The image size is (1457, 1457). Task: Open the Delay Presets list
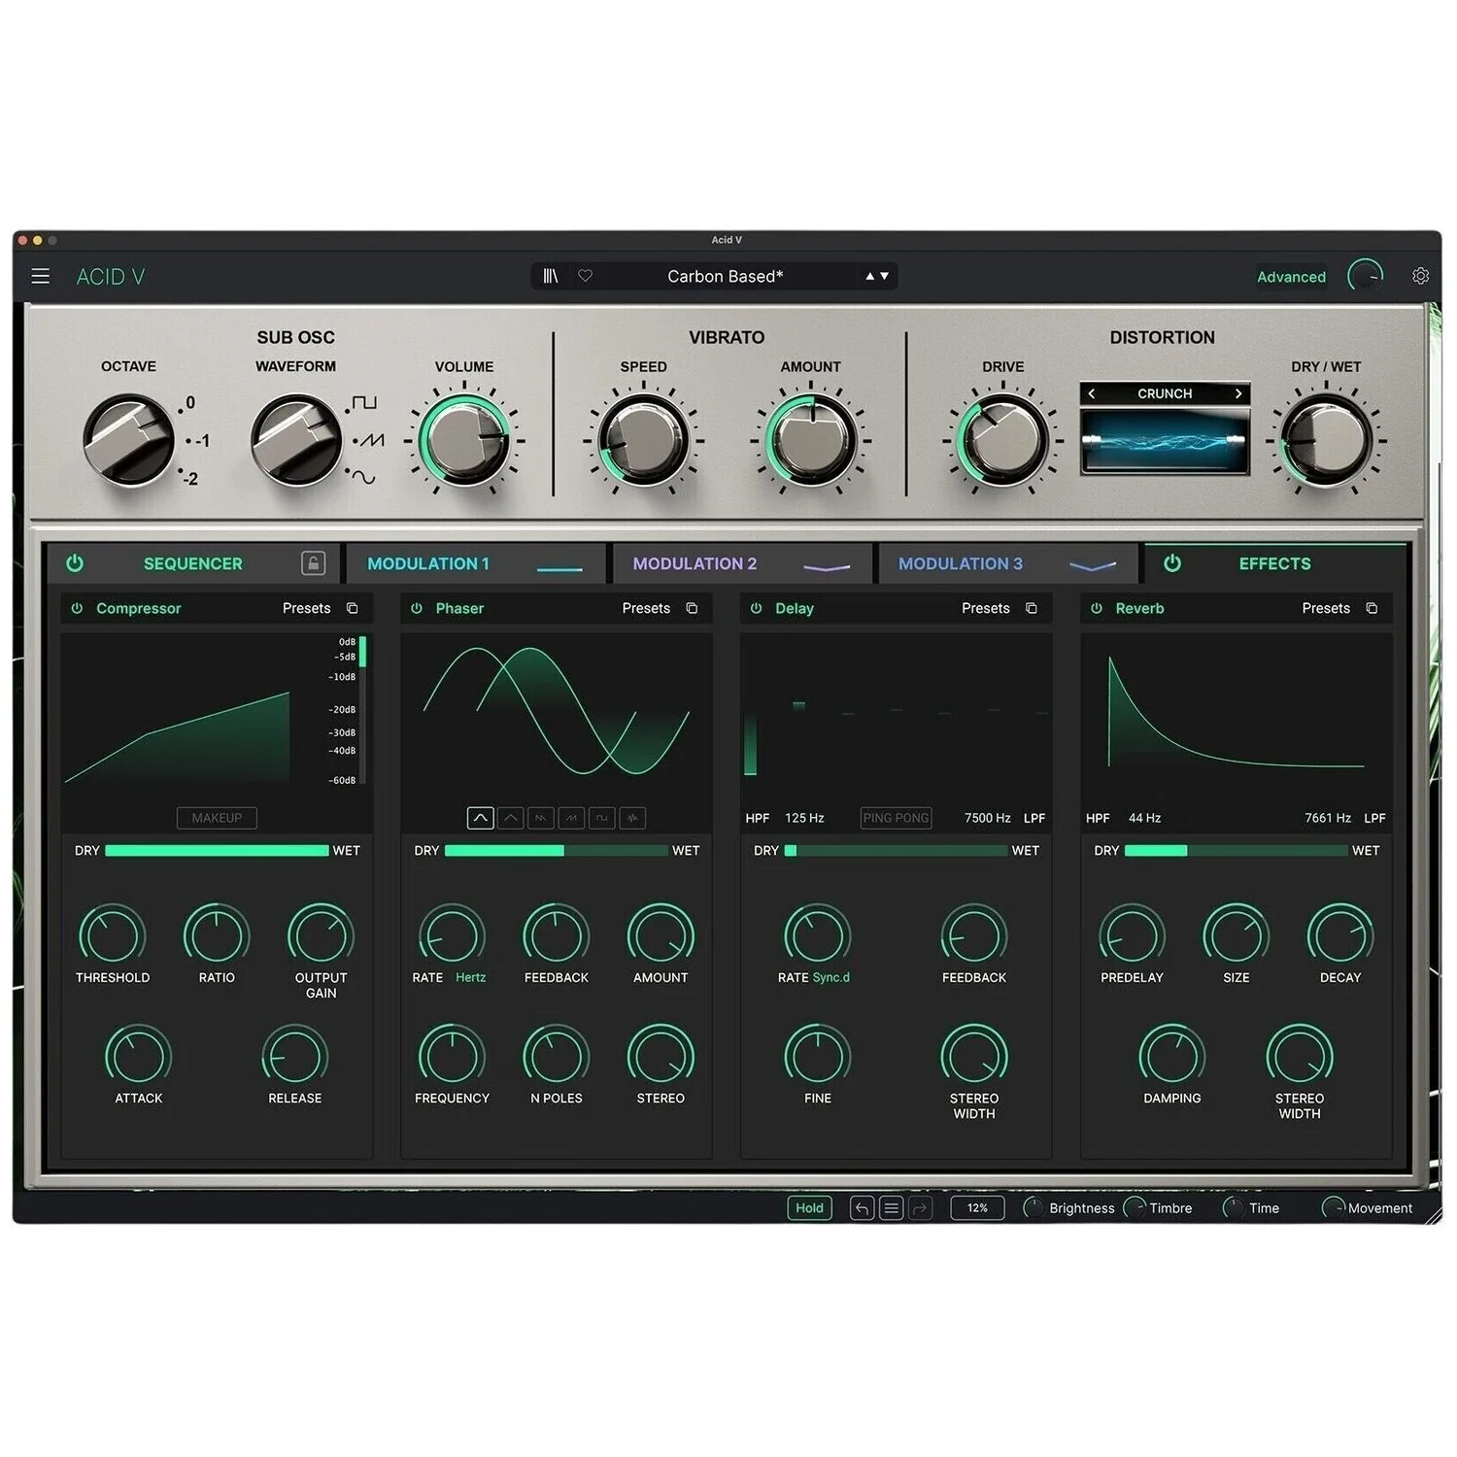(986, 609)
